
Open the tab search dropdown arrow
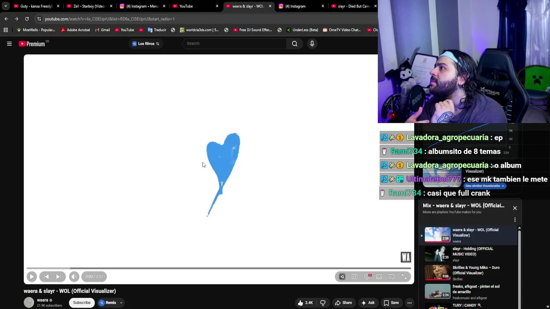(x=5, y=6)
